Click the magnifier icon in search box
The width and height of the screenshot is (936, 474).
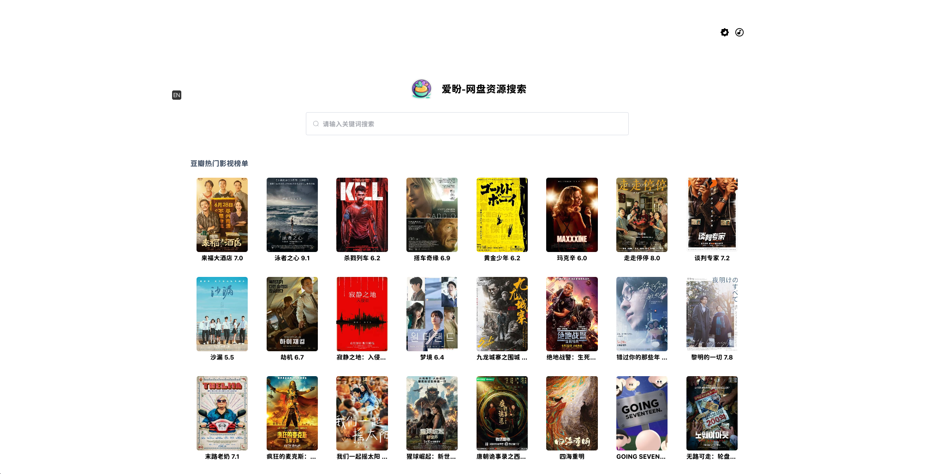tap(316, 124)
